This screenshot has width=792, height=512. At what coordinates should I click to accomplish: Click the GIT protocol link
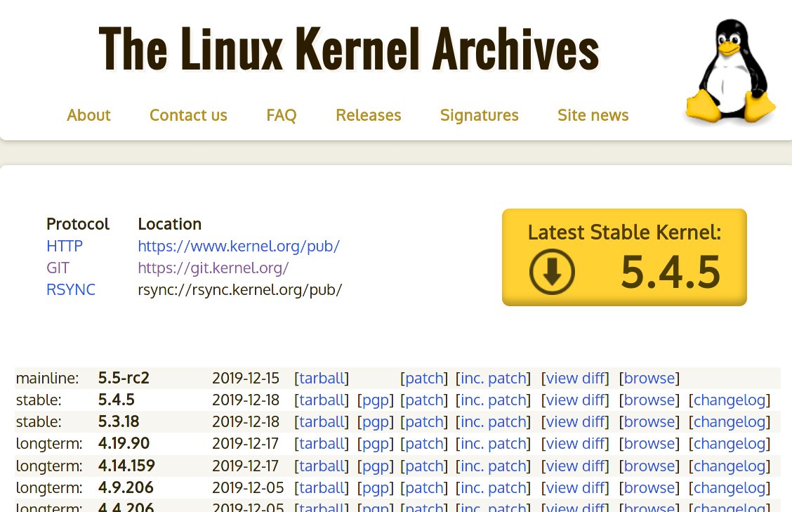[58, 268]
